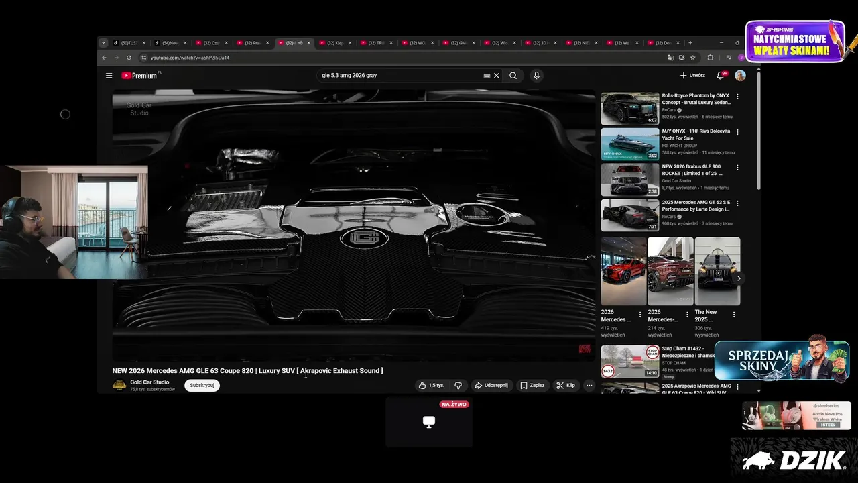Open the YouTube hamburger guide menu
The width and height of the screenshot is (858, 483).
(109, 76)
